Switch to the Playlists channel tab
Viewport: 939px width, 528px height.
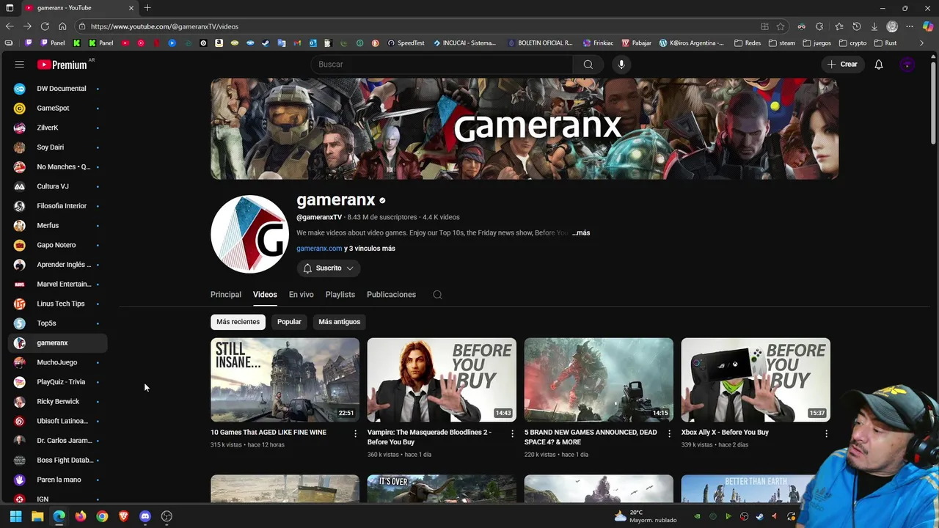pyautogui.click(x=340, y=295)
